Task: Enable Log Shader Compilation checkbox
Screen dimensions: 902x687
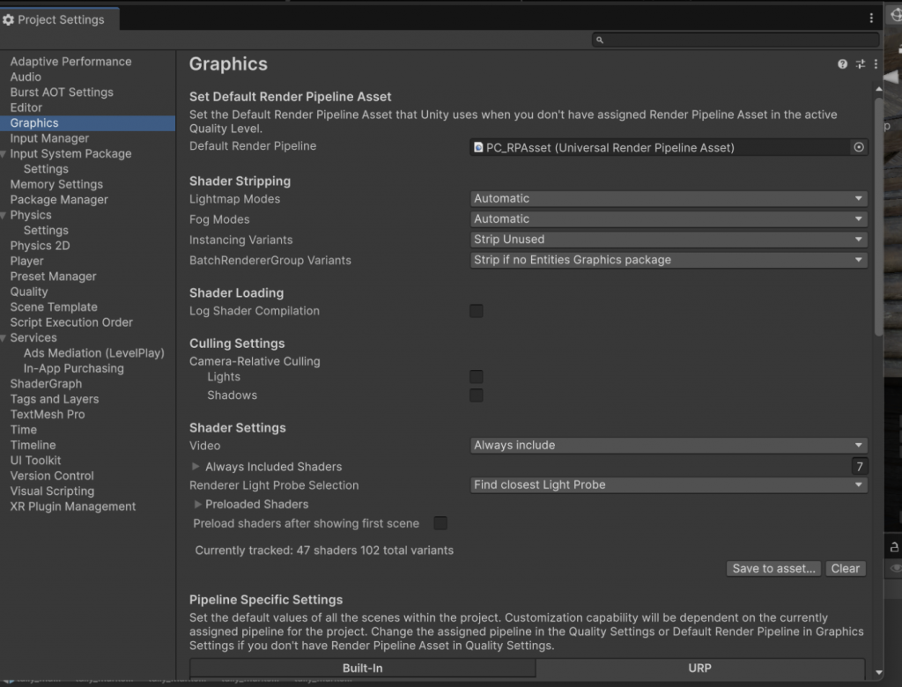Action: coord(477,311)
